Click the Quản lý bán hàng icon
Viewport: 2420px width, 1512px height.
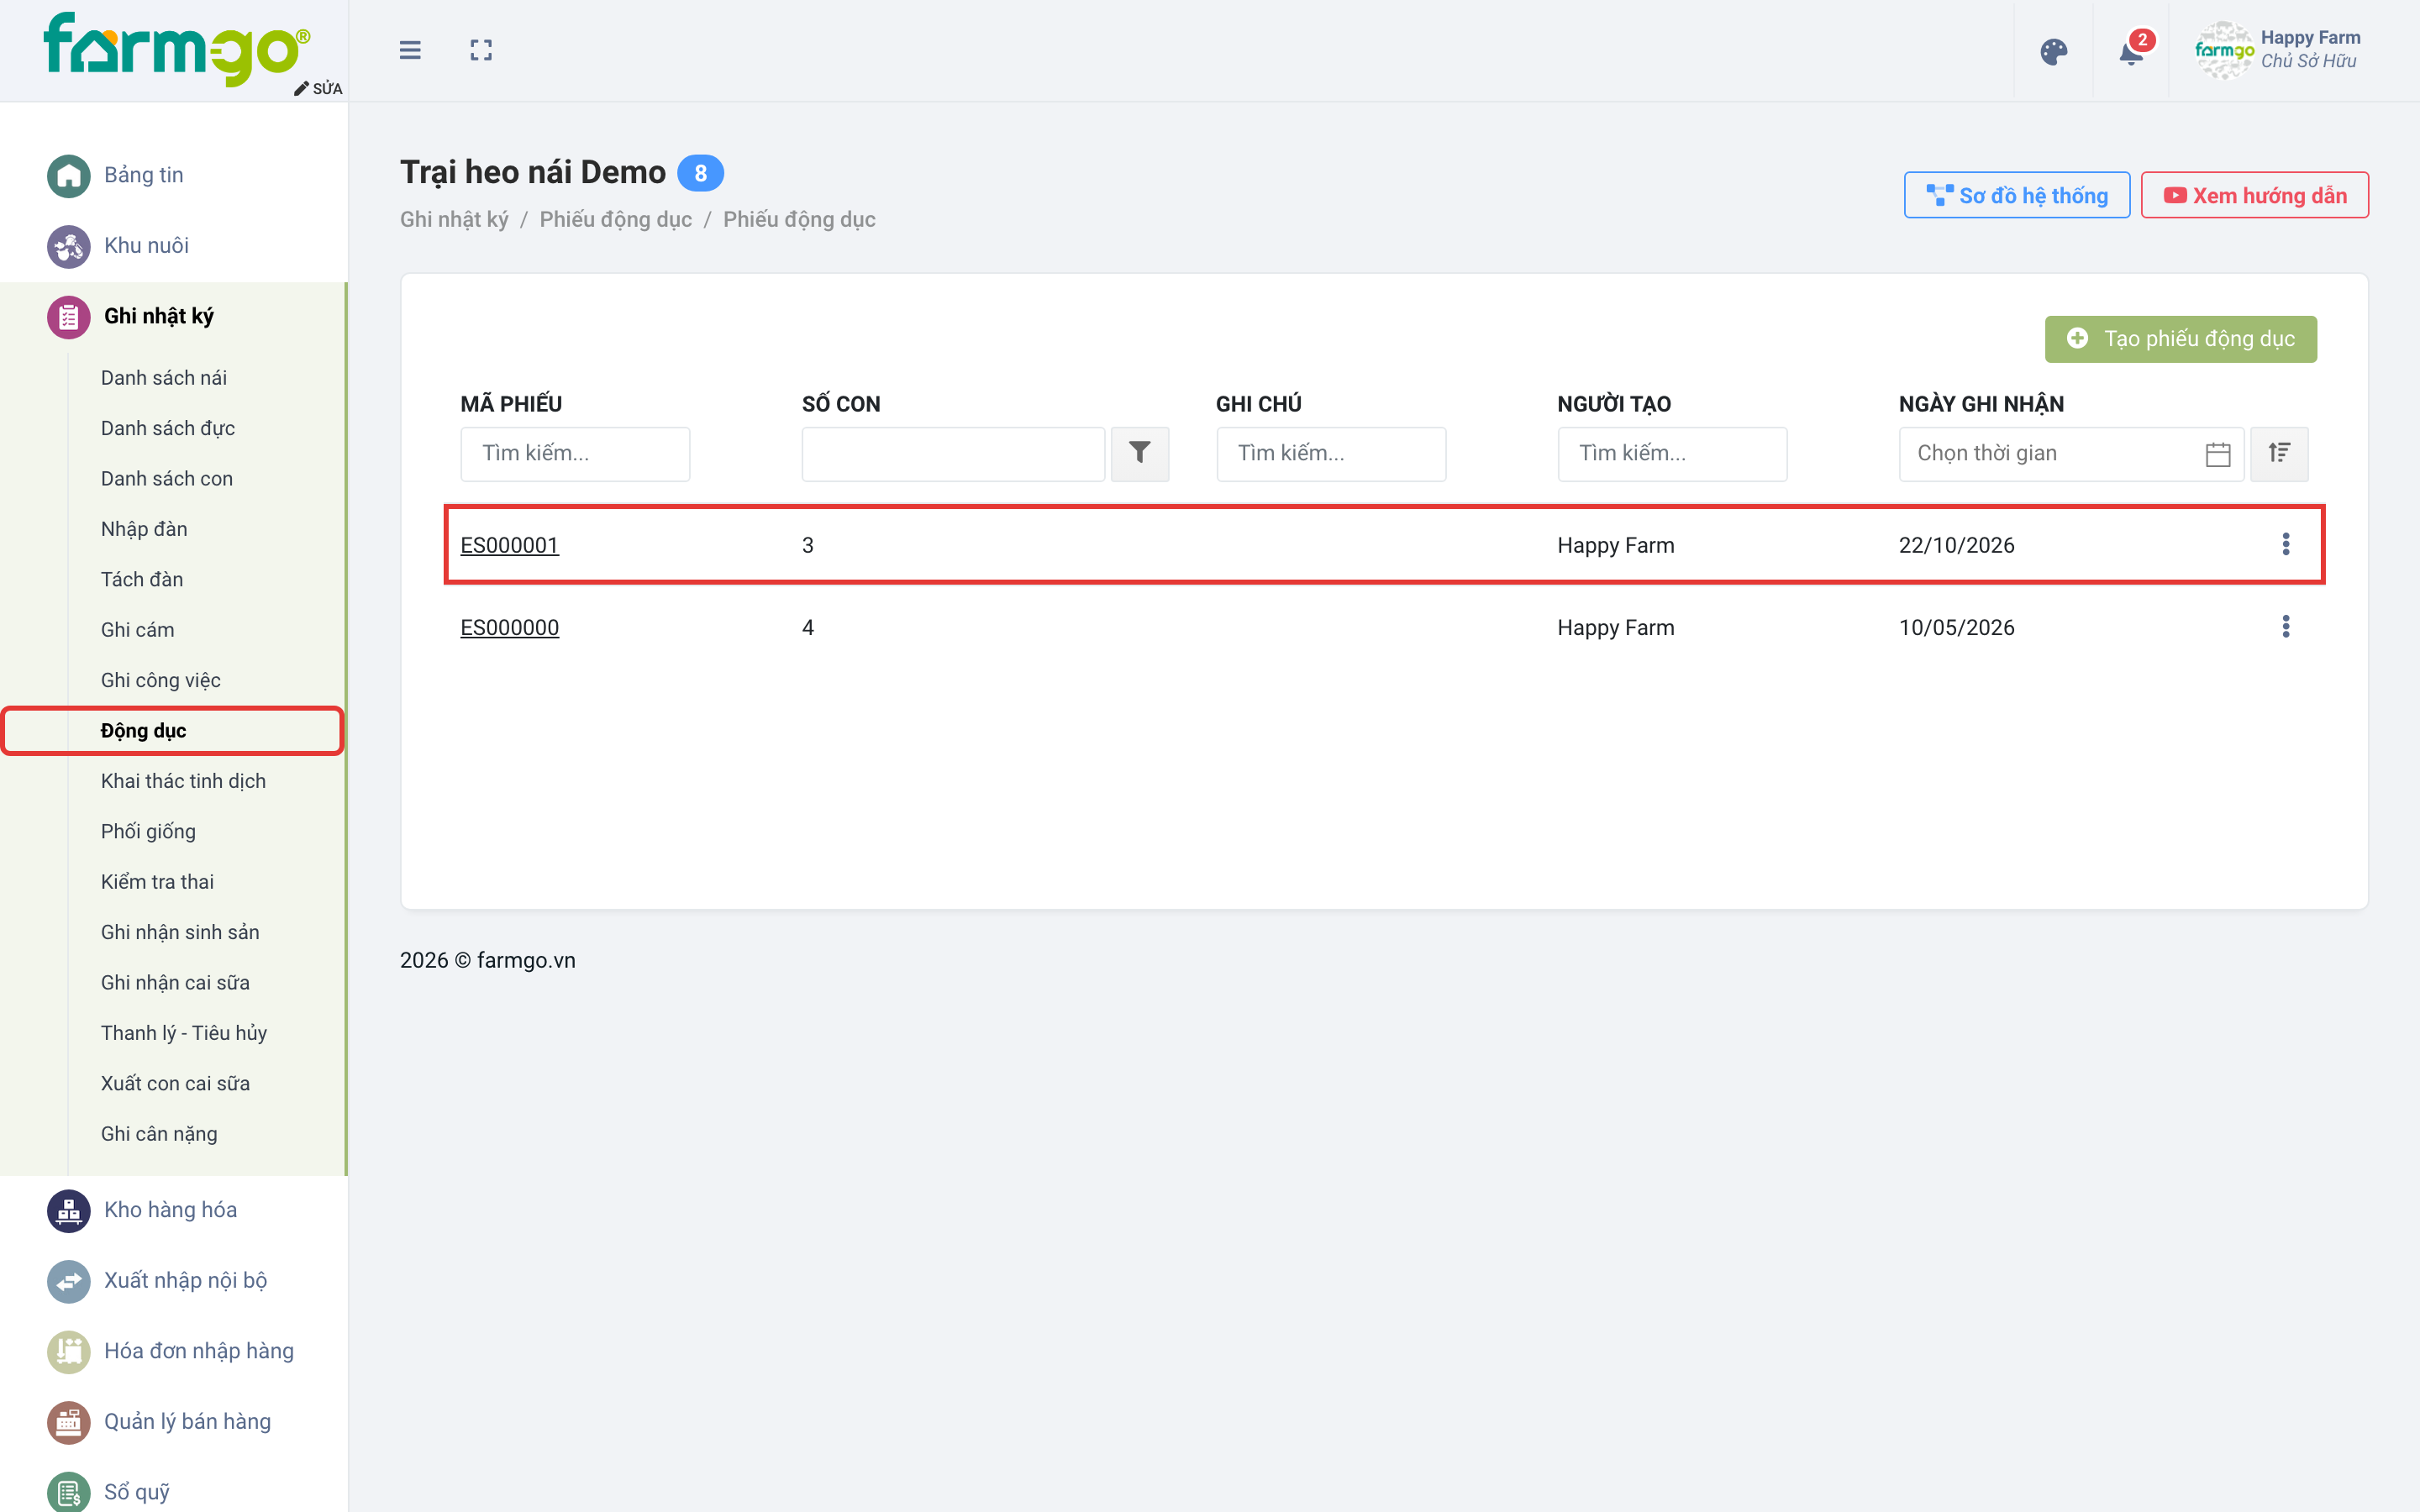pos(69,1422)
